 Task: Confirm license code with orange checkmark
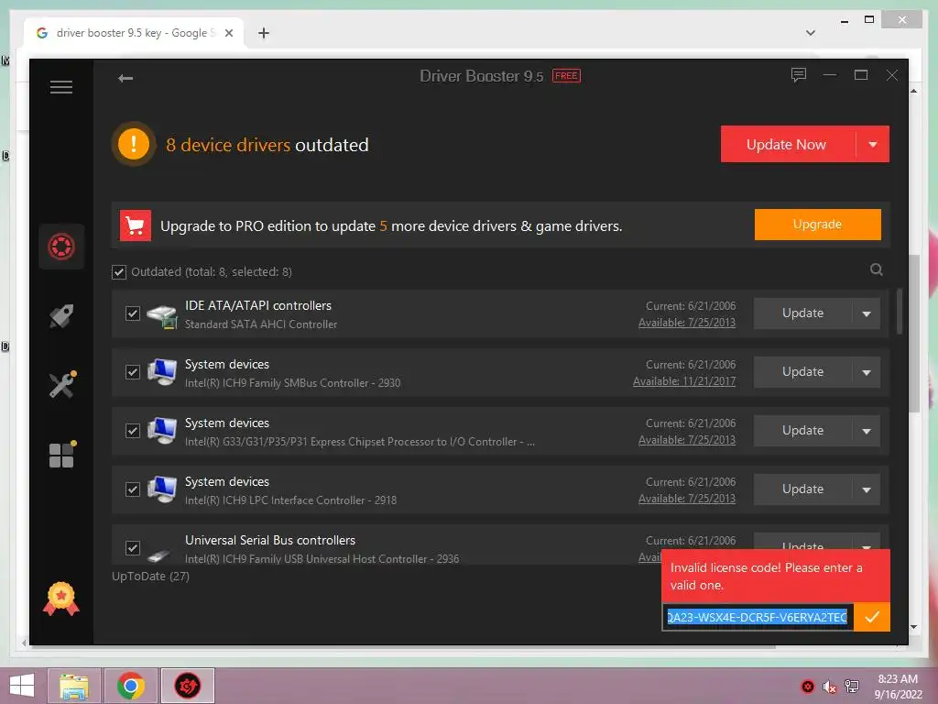click(872, 617)
